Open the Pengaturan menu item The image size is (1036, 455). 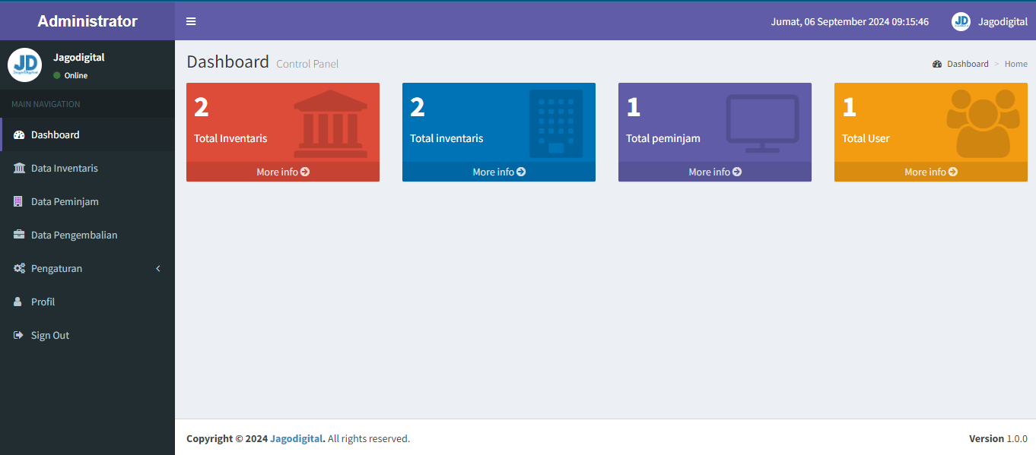point(87,268)
